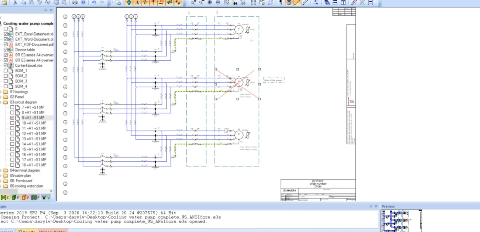Viewport: 480px width, 232px height.
Task: Click the zoom area magnifier icon
Action: (x=226, y=3)
